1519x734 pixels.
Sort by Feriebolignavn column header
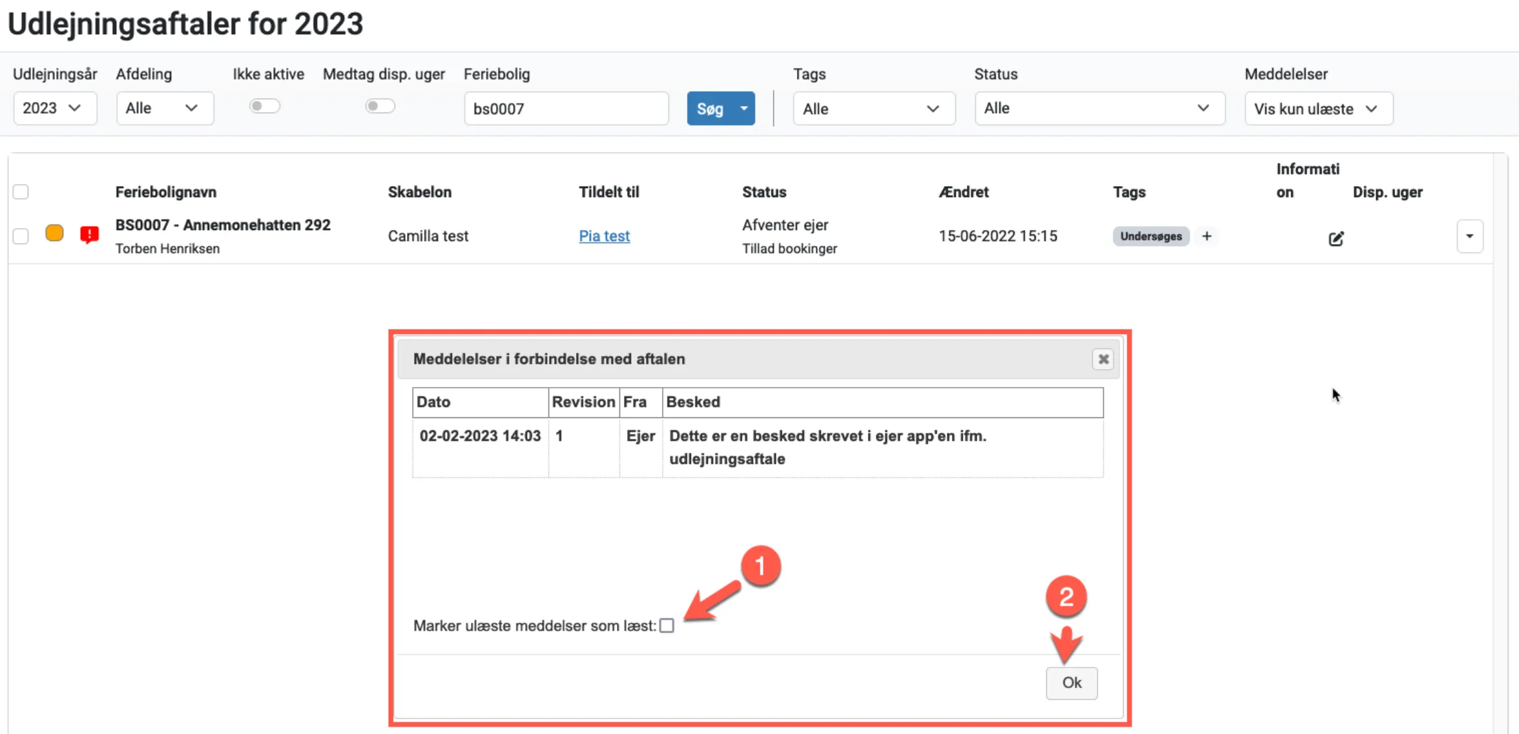(165, 192)
